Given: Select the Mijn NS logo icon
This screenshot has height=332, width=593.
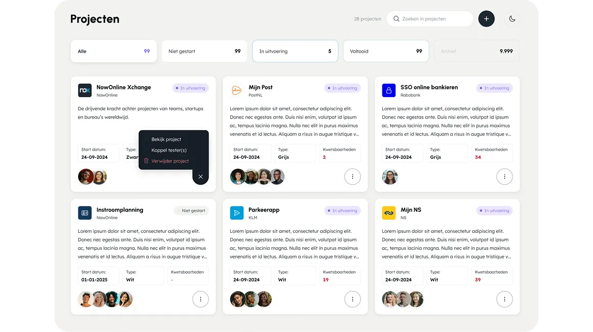Looking at the screenshot, I should coord(388,212).
